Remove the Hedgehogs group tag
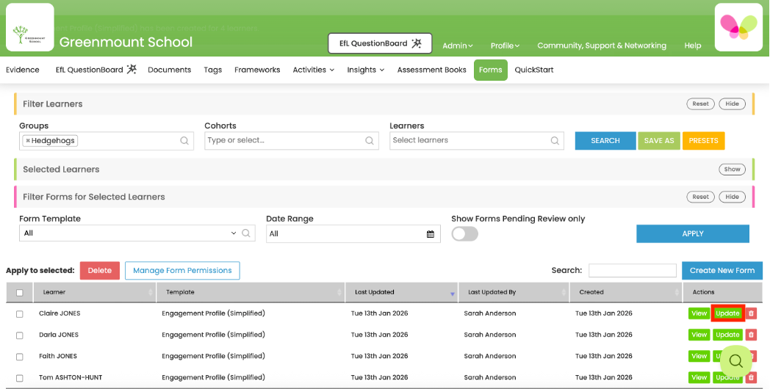The image size is (770, 389). tap(27, 141)
